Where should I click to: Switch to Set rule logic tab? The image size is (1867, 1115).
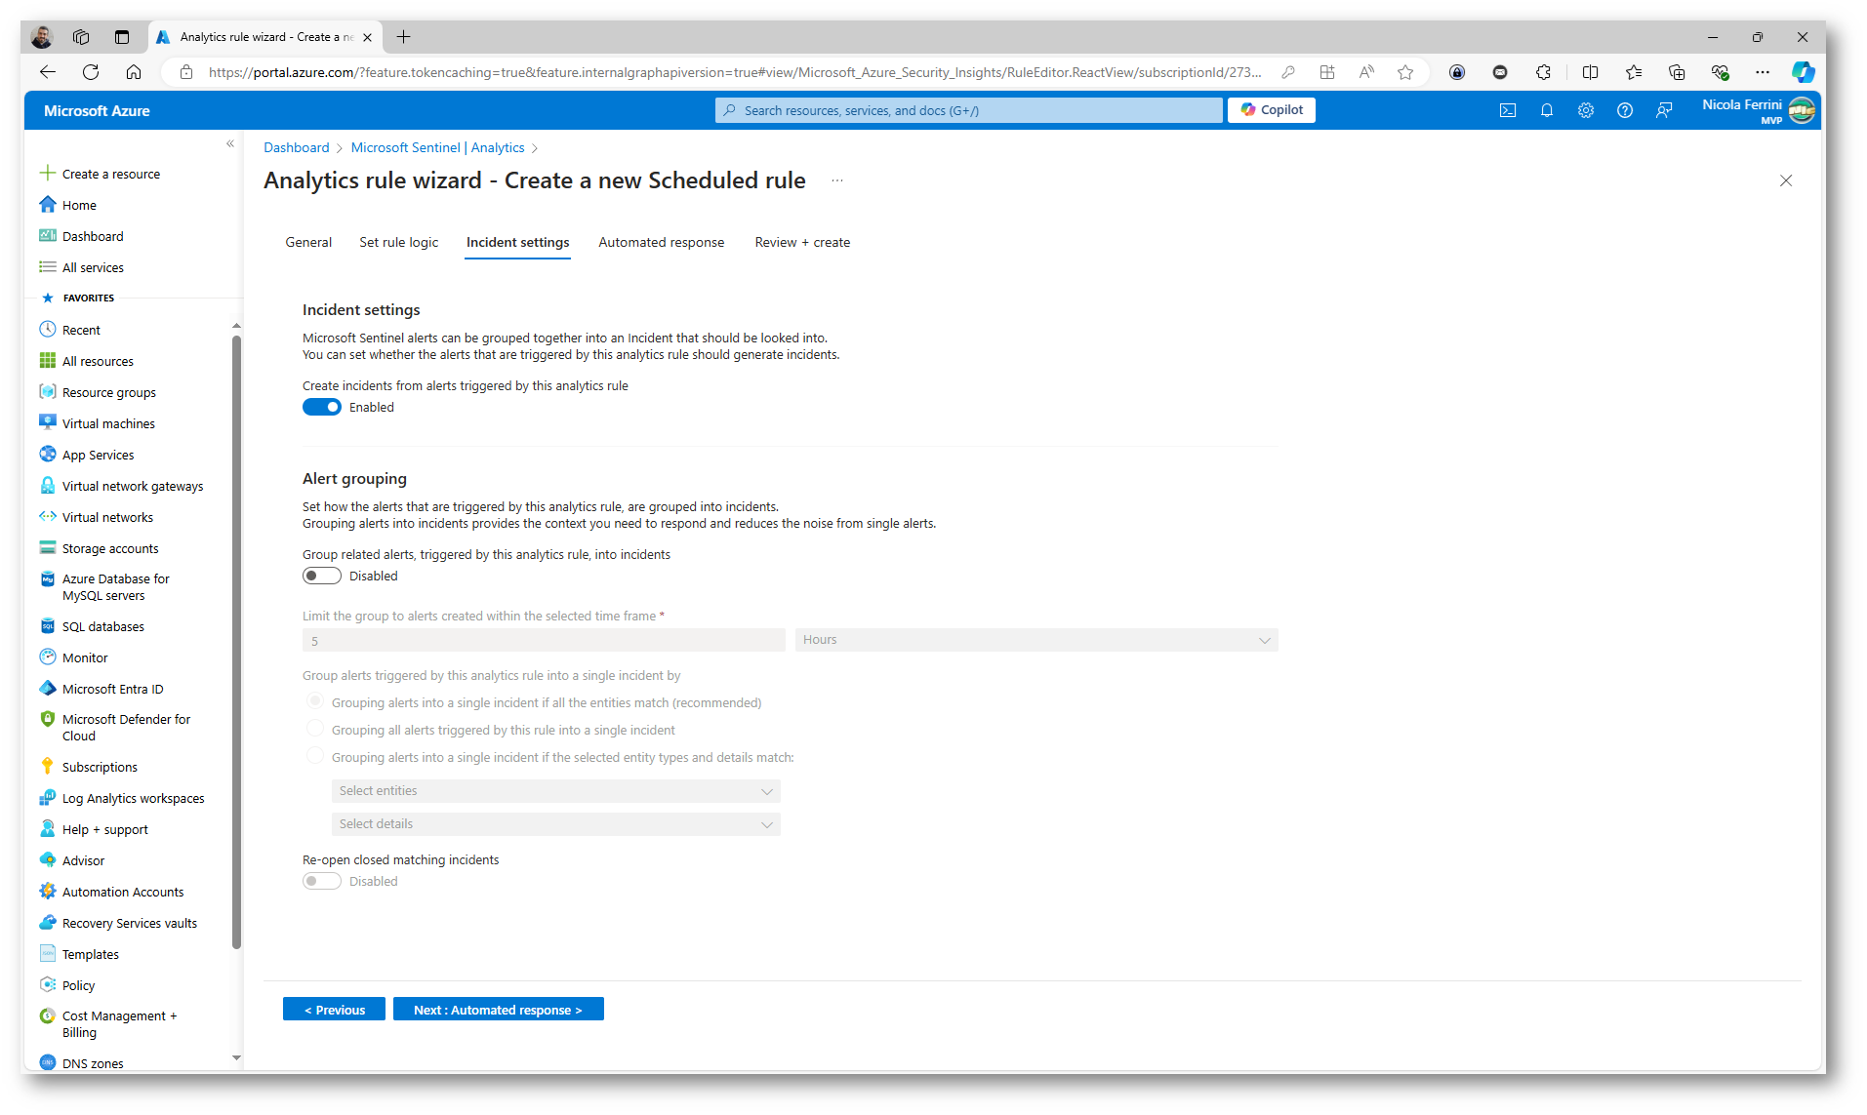(398, 242)
